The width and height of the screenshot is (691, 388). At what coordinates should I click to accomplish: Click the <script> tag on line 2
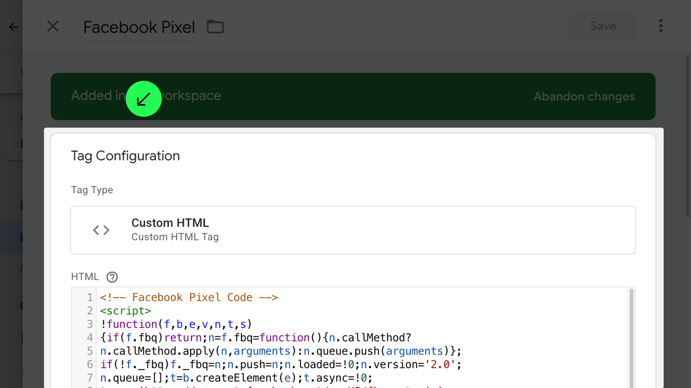coord(126,311)
